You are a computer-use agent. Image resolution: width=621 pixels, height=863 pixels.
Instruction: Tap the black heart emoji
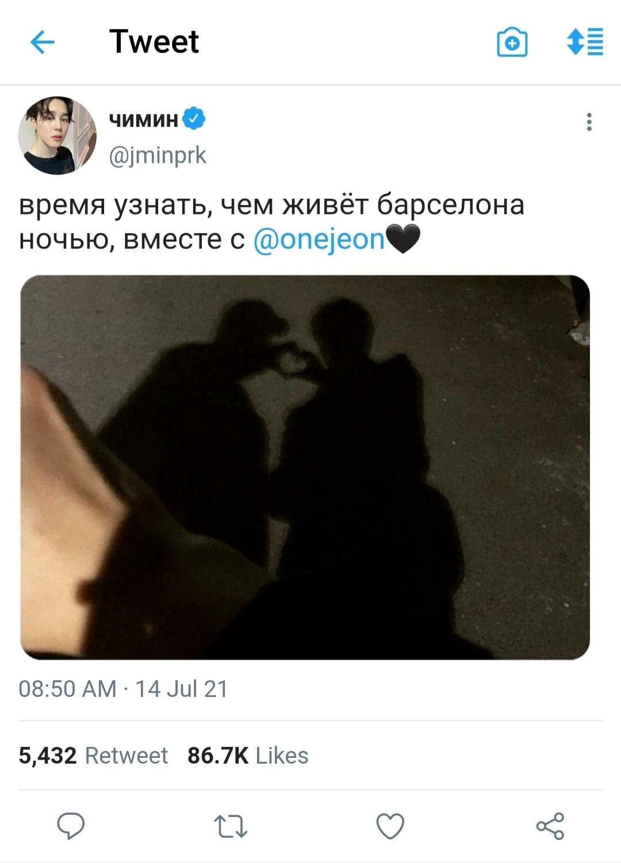403,239
